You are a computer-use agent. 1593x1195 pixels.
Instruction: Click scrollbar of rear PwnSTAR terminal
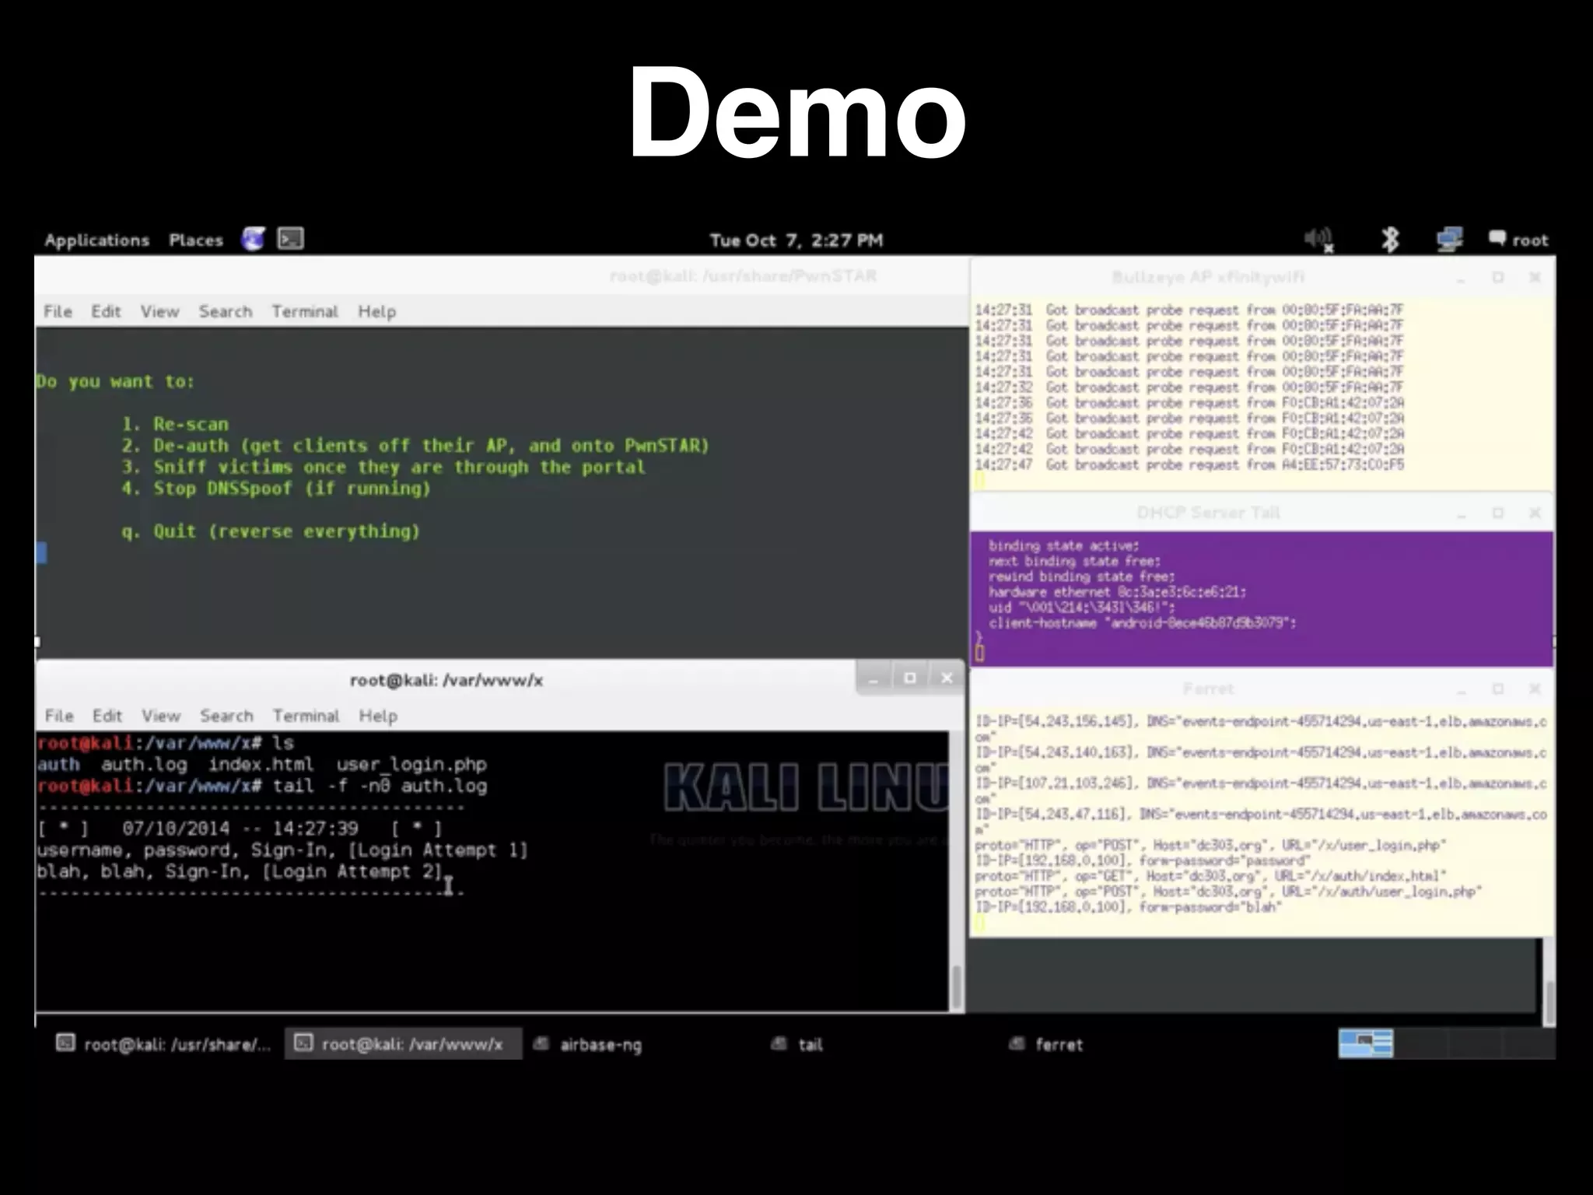click(1549, 1002)
